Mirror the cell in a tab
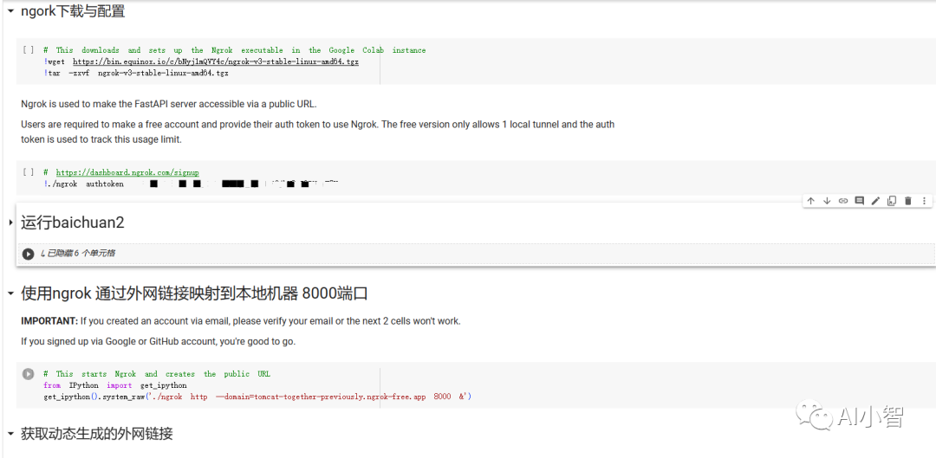Screen dimensions: 936x458 pyautogui.click(x=891, y=201)
